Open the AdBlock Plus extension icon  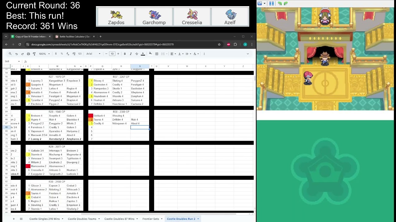pos(229,44)
